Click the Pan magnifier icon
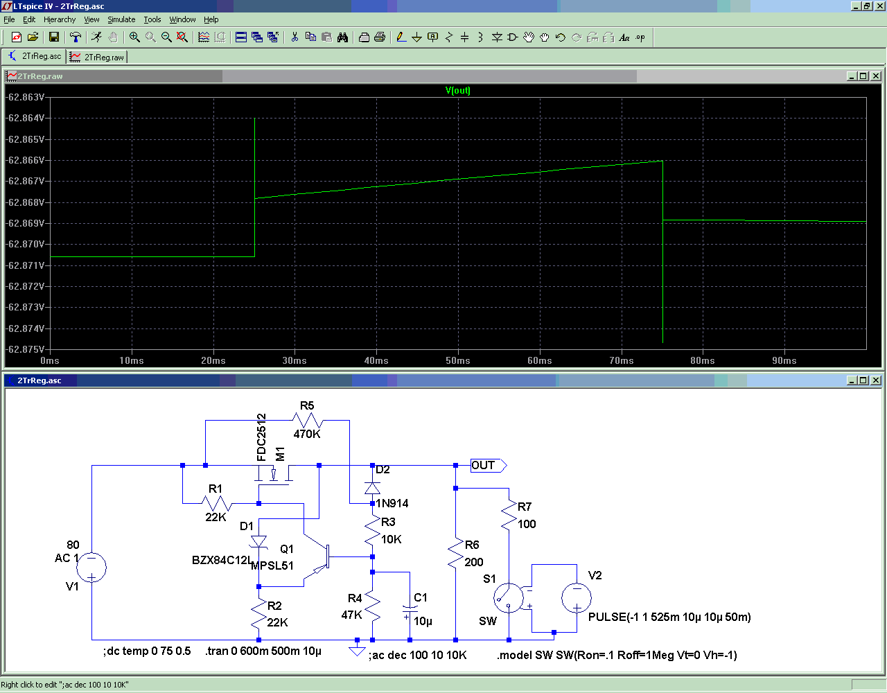Image resolution: width=887 pixels, height=693 pixels. pos(150,37)
